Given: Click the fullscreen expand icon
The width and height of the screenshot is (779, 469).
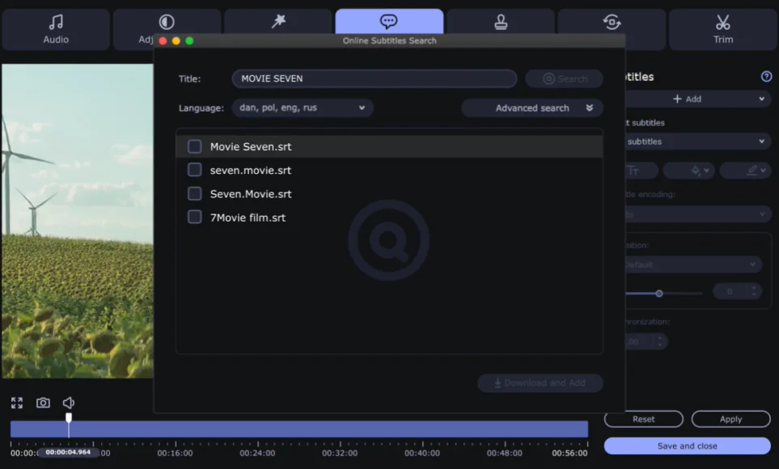Looking at the screenshot, I should pos(17,403).
